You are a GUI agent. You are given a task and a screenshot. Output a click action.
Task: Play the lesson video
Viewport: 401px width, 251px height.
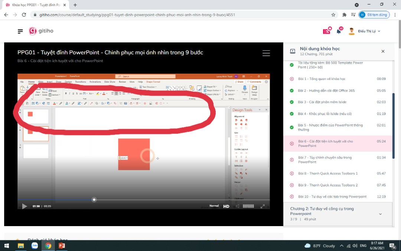[25, 206]
